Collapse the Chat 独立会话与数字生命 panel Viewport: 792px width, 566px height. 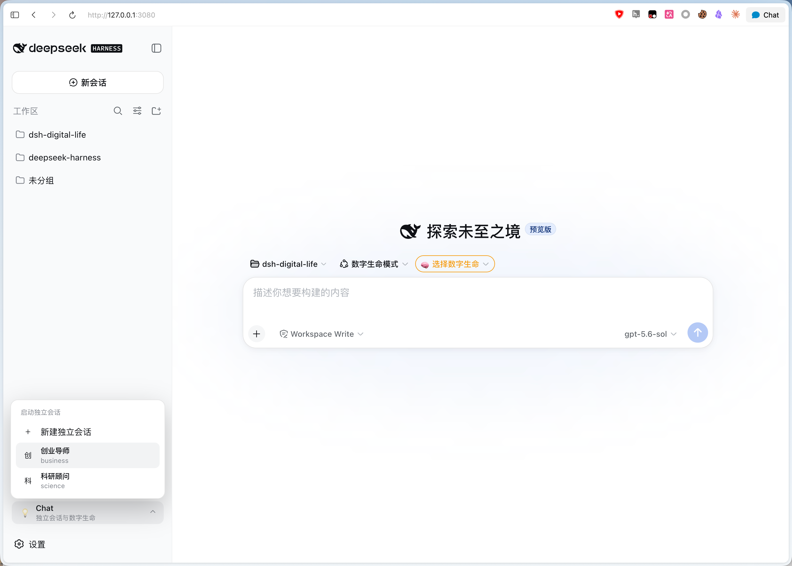[88, 512]
